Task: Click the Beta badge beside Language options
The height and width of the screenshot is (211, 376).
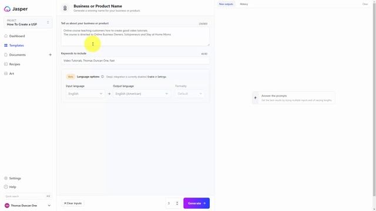Action: (70, 77)
